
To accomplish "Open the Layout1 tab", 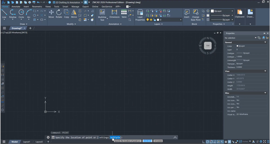I will pyautogui.click(x=26, y=142).
